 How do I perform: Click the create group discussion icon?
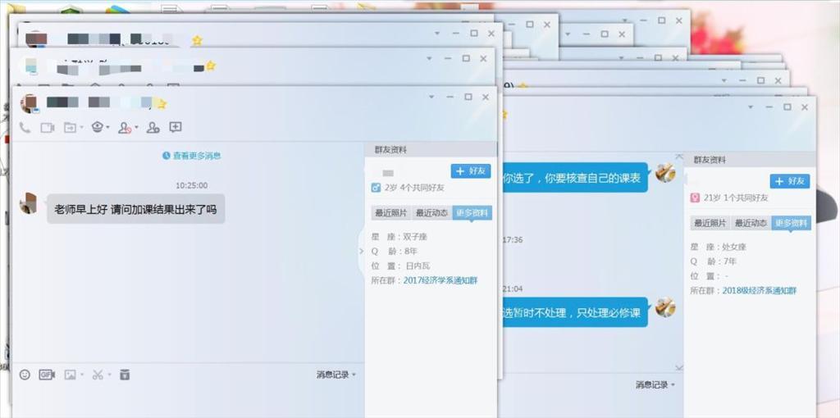[x=153, y=128]
